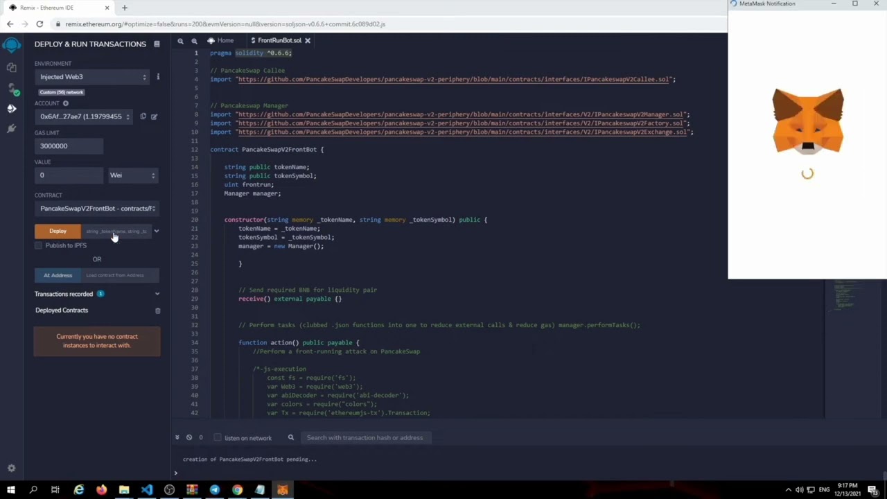The image size is (887, 499).
Task: Expand Deploy constructor parameters chevron
Action: click(157, 231)
